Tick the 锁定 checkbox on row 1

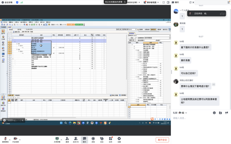pos(104,38)
